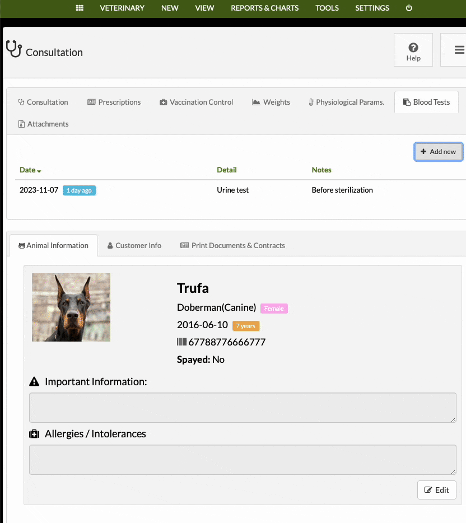Open the REPORTS & CHARTS menu
This screenshot has height=523, width=466.
(264, 8)
